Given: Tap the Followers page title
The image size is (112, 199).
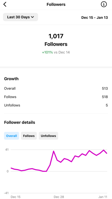Looking at the screenshot, I should click(x=56, y=4).
